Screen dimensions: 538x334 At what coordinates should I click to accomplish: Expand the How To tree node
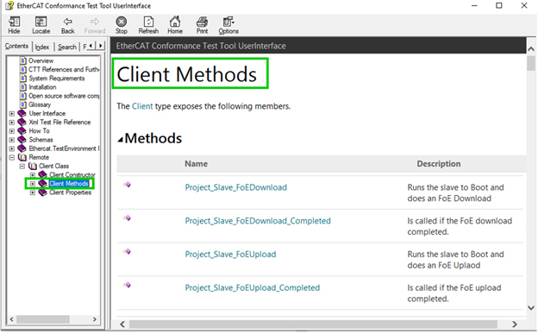click(12, 131)
